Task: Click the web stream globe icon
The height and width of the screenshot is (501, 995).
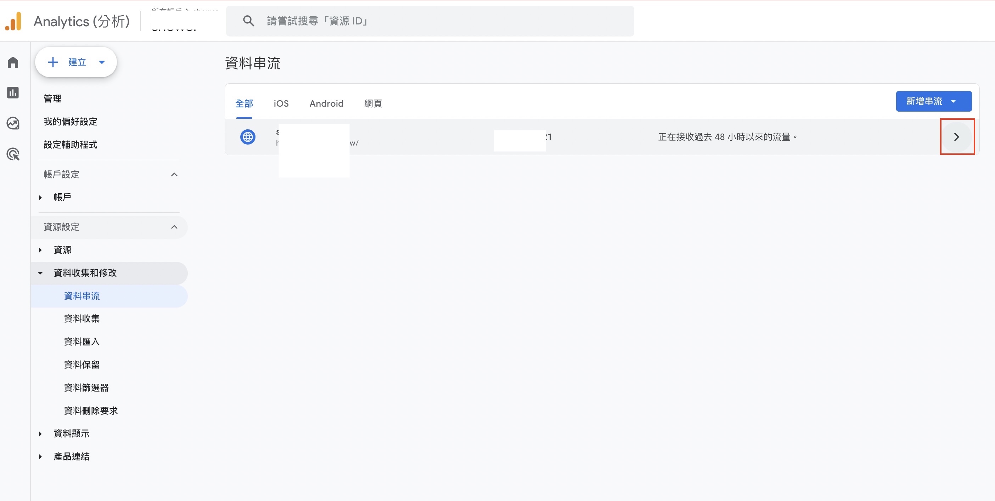Action: (x=248, y=137)
